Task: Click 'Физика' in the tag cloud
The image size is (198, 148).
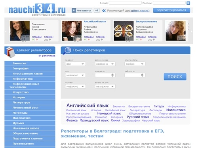Action: pos(72,120)
